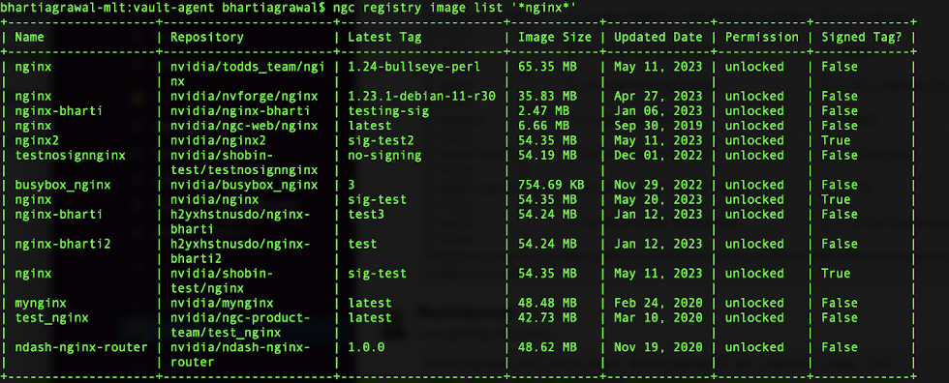Click the 'Name' column header

(x=29, y=37)
